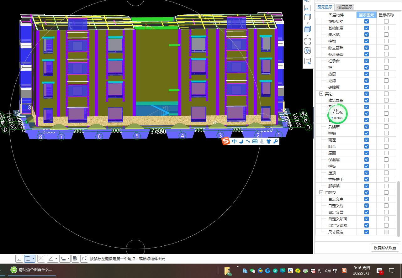Image resolution: width=402 pixels, height=278 pixels.
Task: Click the Windows Security shield tray icon
Action: click(313, 270)
